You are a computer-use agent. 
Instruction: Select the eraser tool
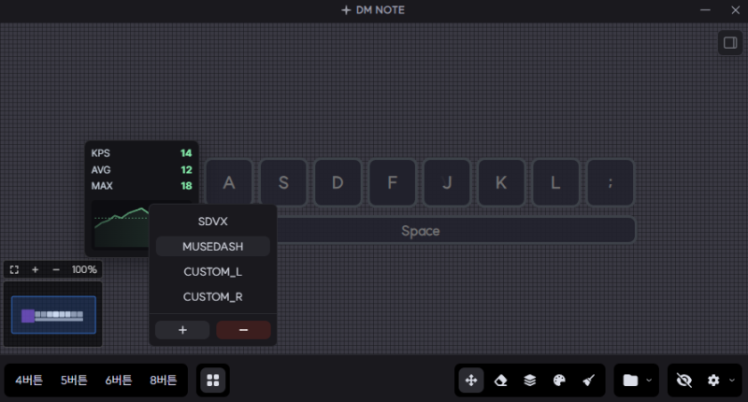tap(500, 380)
